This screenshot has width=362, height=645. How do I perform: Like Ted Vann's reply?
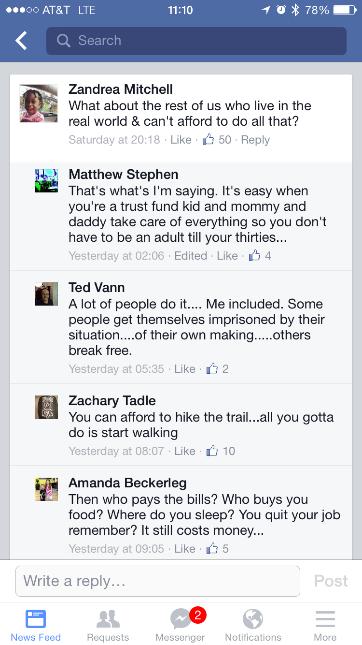tap(185, 369)
